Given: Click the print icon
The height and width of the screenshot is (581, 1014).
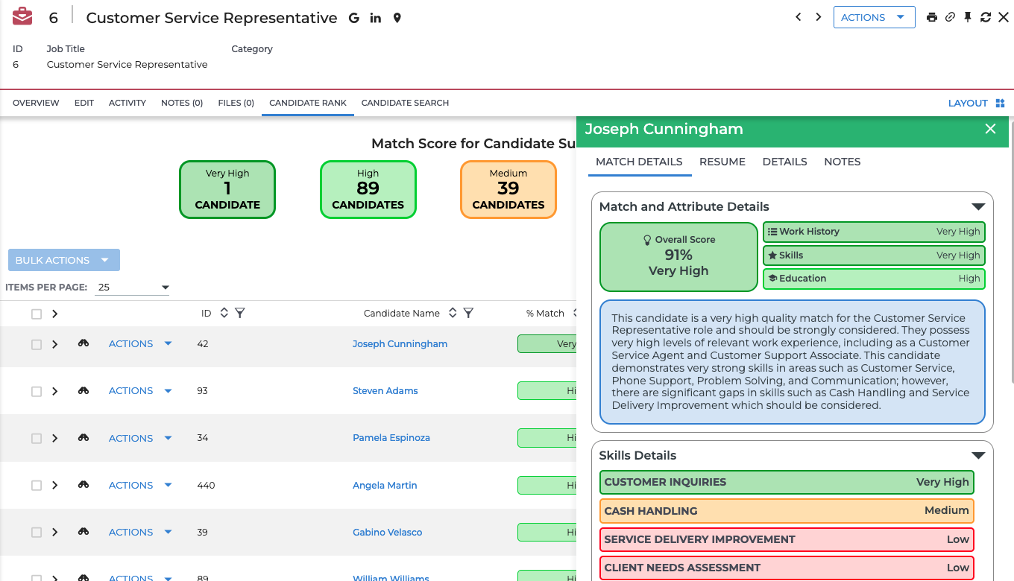Looking at the screenshot, I should point(932,17).
